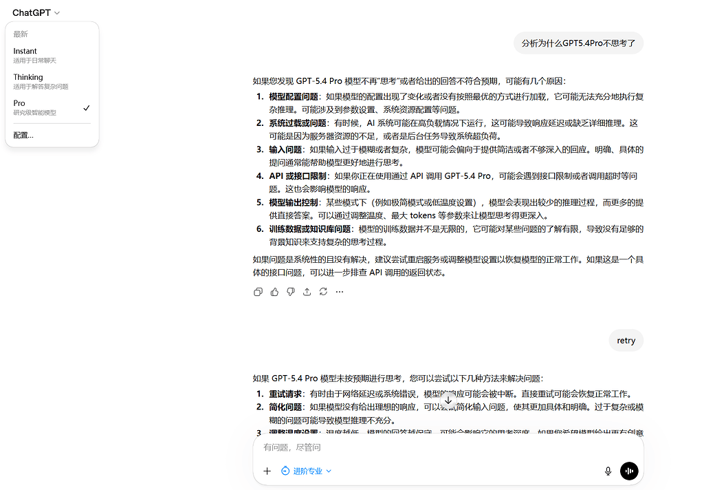Launch voice mode round black button
The height and width of the screenshot is (490, 704).
click(629, 471)
